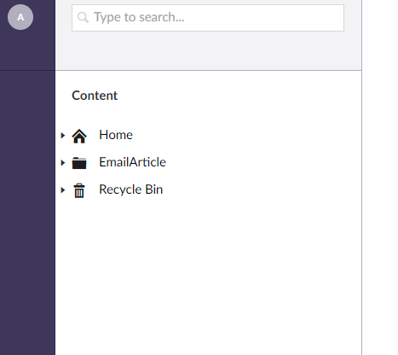
Task: Click gray header area under search box
Action: pyautogui.click(x=208, y=50)
